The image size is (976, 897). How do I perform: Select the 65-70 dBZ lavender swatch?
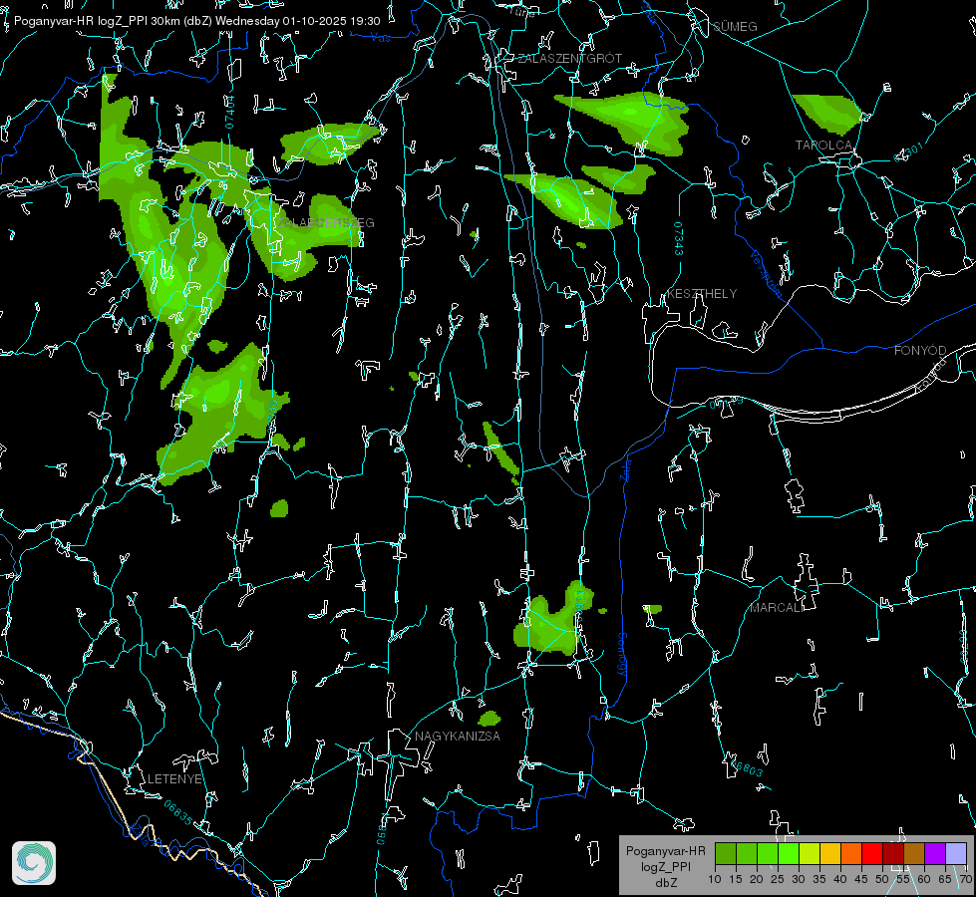(956, 853)
